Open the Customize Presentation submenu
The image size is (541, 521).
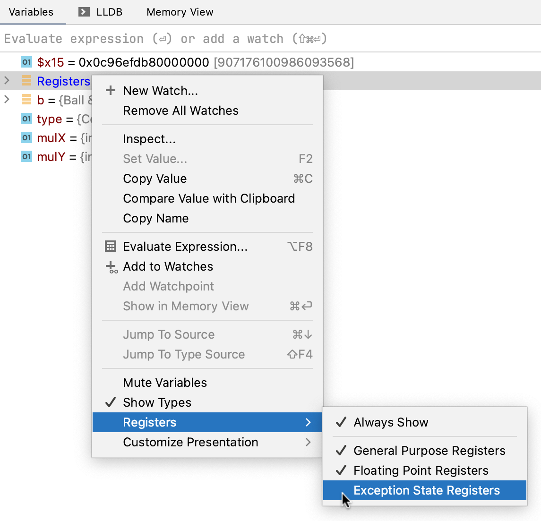point(190,442)
